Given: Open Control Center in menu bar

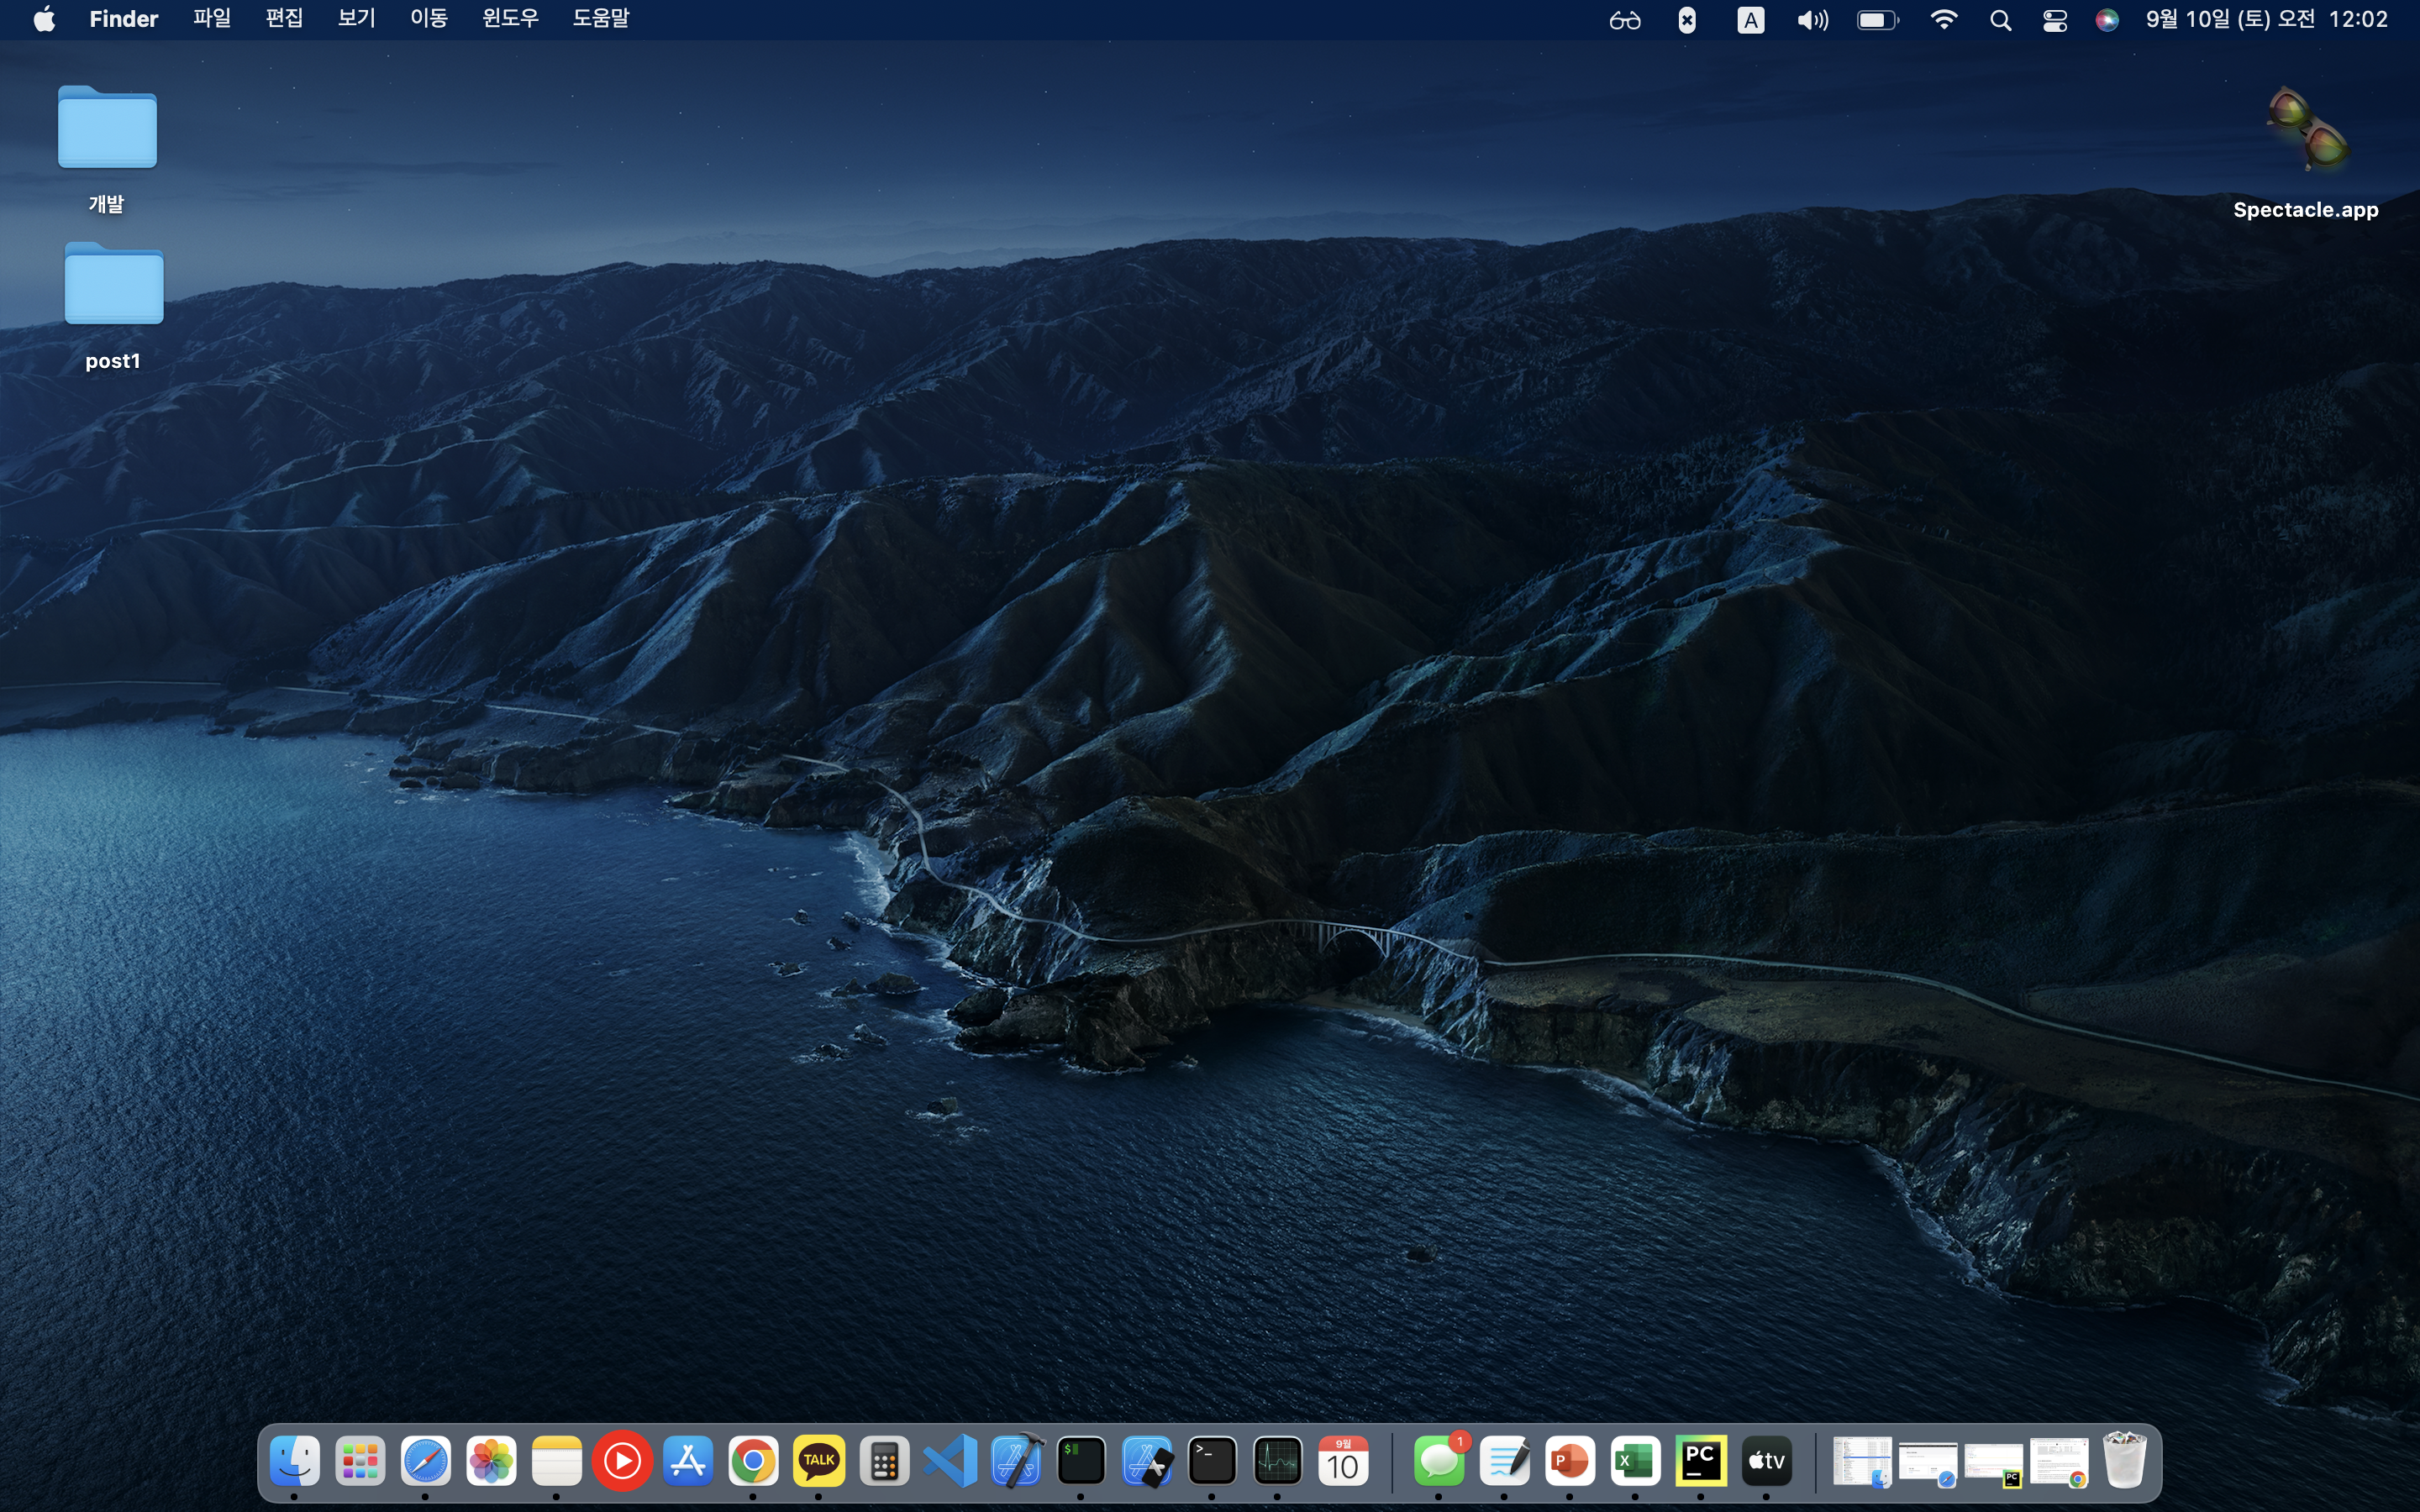Looking at the screenshot, I should [2054, 20].
